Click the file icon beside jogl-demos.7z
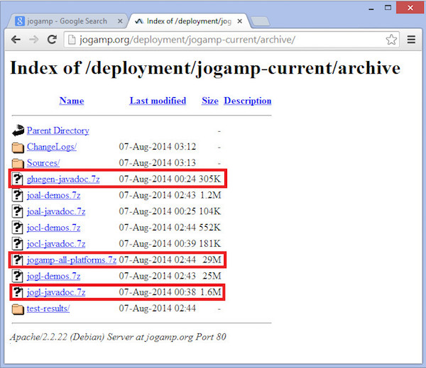The height and width of the screenshot is (368, 426). pos(17,276)
